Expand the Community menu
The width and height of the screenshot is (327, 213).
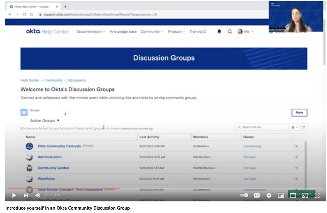pyautogui.click(x=152, y=31)
